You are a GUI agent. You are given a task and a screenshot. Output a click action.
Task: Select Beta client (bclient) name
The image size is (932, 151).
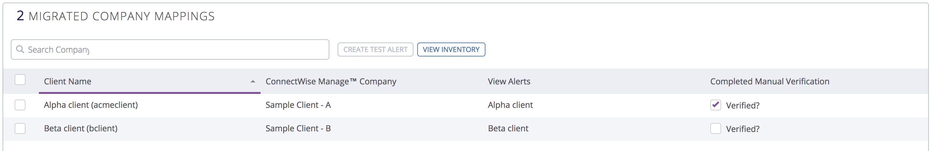coord(81,128)
